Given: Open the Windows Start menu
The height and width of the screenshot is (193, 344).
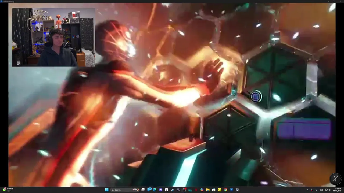Looking at the screenshot, I should click(107, 190).
